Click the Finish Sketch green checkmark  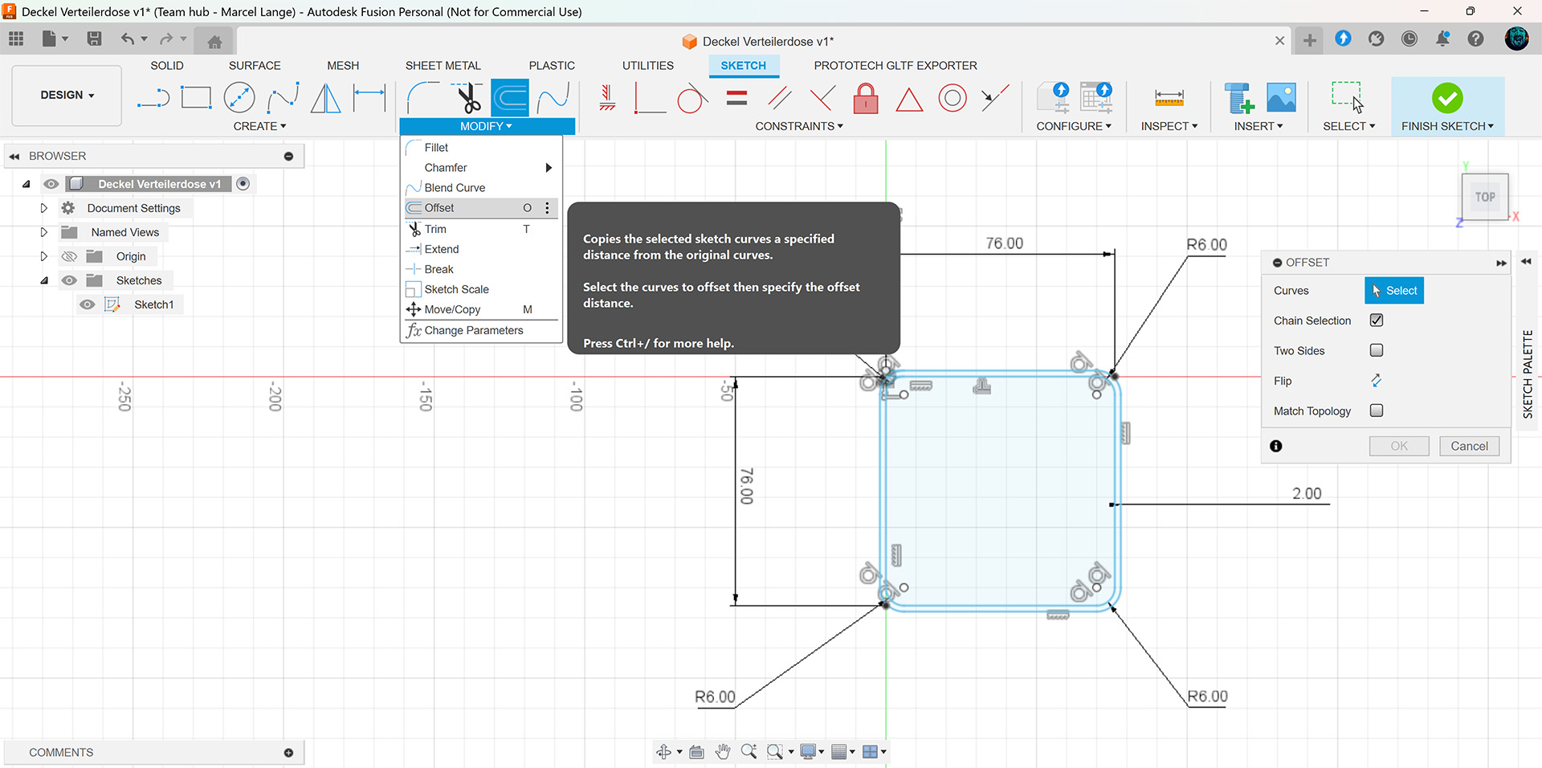coord(1447,98)
